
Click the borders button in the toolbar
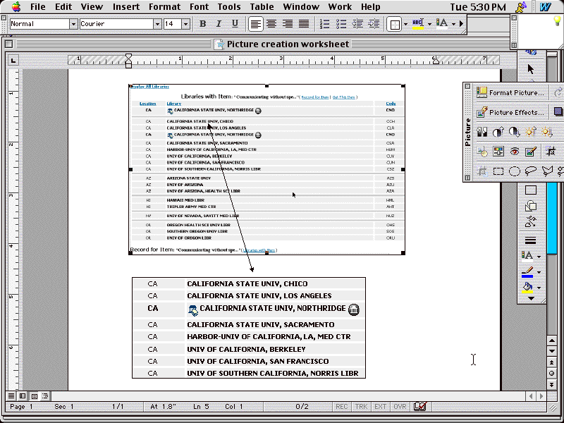[x=394, y=24]
